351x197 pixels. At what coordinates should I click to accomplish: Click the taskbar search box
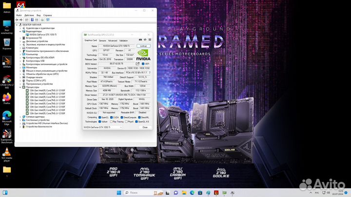coord(143,193)
